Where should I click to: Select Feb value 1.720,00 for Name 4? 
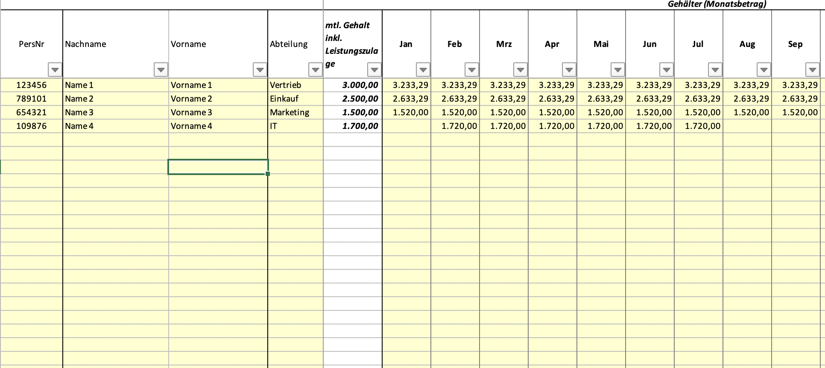click(x=455, y=126)
